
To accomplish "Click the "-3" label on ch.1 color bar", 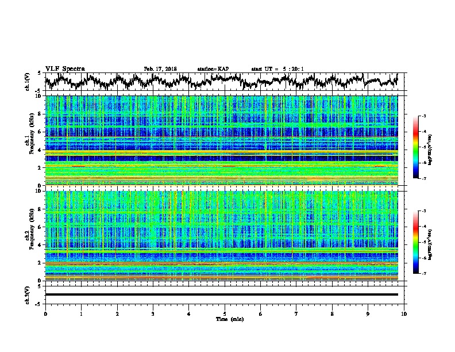I will pyautogui.click(x=423, y=116).
